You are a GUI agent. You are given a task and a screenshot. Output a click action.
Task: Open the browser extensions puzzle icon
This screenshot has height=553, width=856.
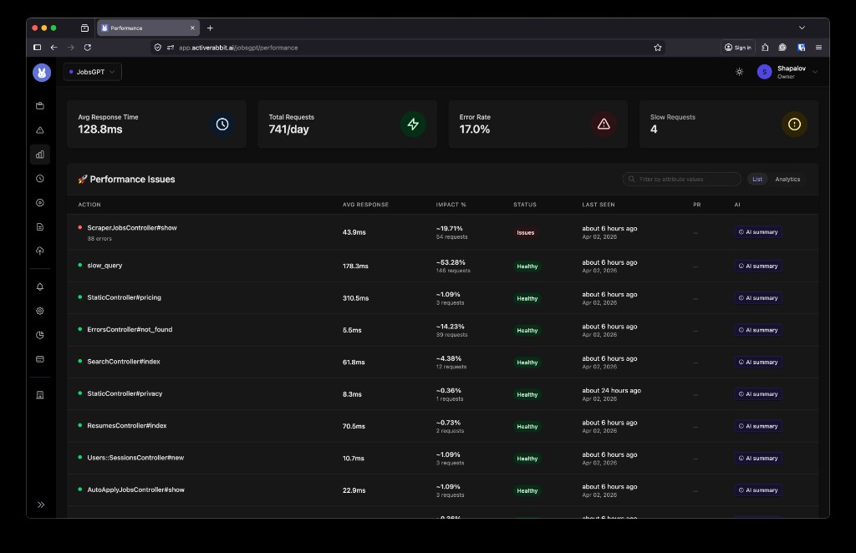(x=765, y=48)
